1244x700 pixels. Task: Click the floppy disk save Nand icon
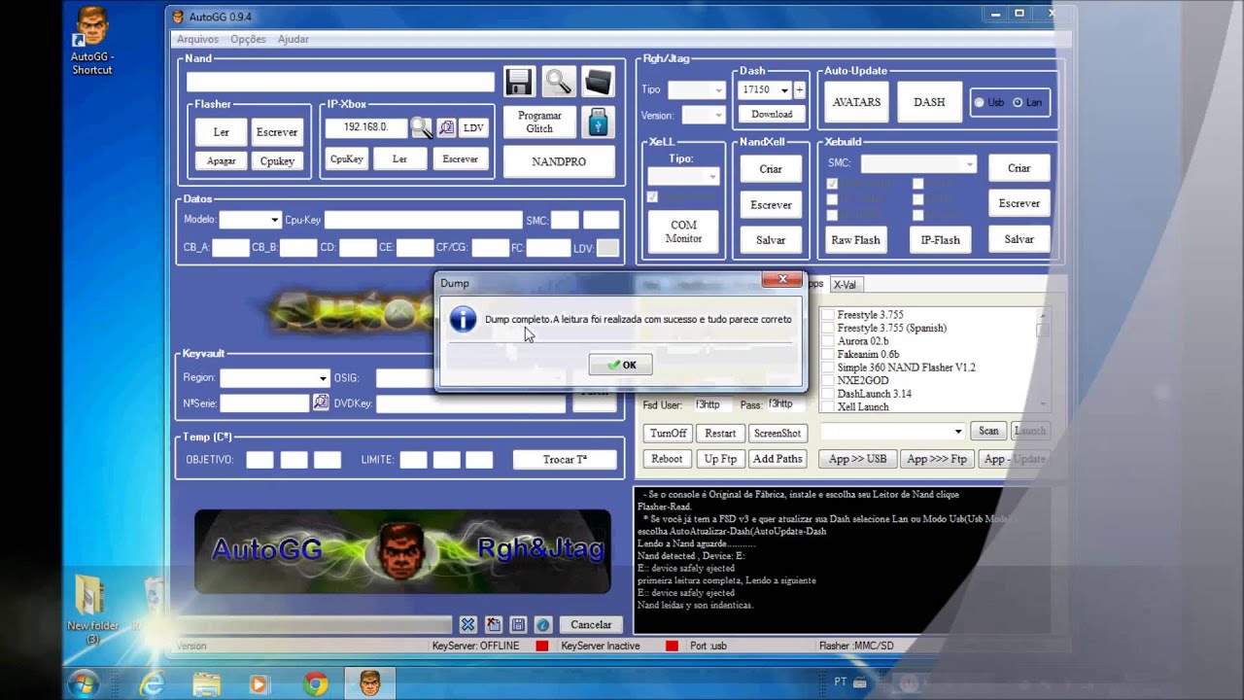[520, 82]
